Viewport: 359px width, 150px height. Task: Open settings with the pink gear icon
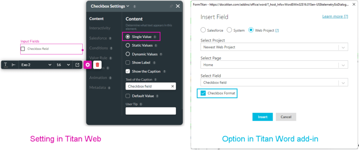click(88, 65)
